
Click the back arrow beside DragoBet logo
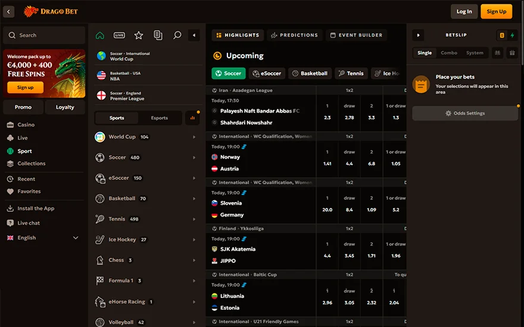pos(9,12)
